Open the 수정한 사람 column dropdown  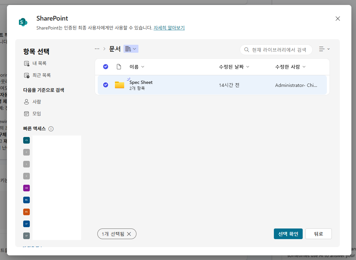290,67
